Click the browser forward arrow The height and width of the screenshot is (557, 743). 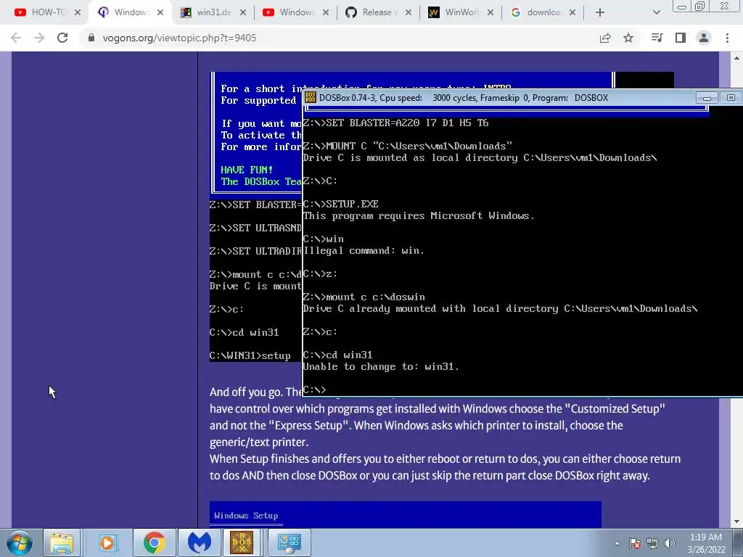(x=39, y=38)
